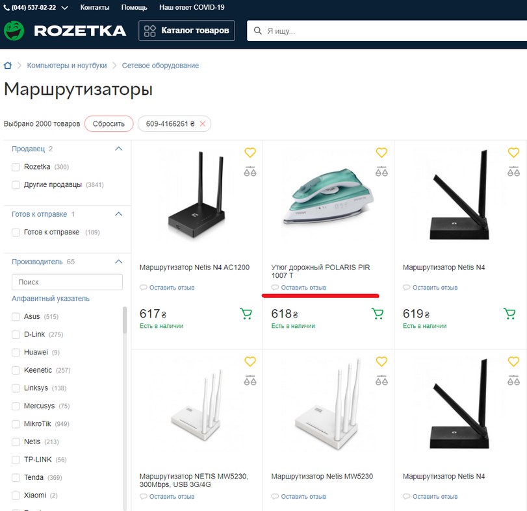Image resolution: width=527 pixels, height=511 pixels.
Task: Add NETIS MW5230 300Mbps USB 3G/4G to wishlist
Action: 250,361
